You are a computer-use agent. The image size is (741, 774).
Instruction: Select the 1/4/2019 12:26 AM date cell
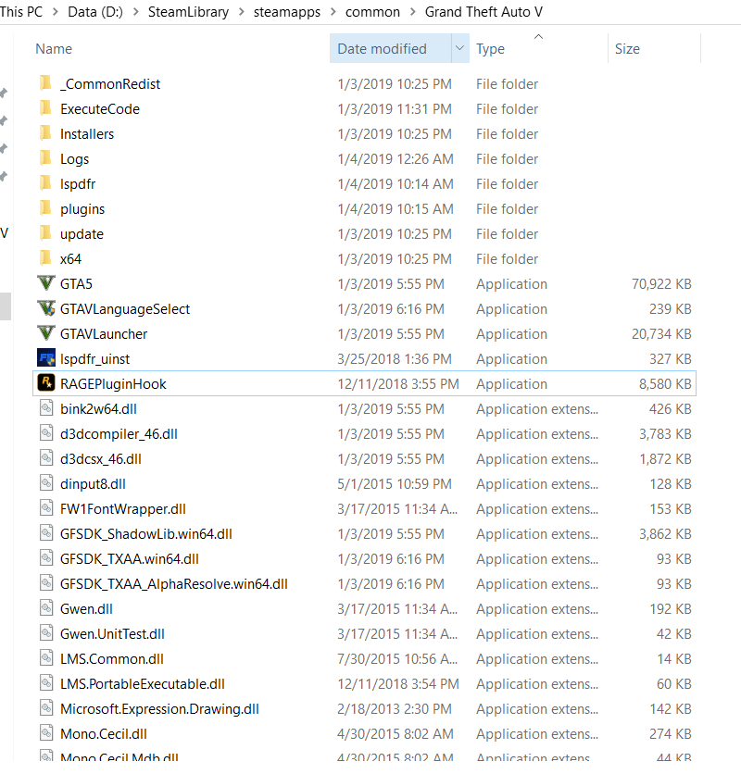(396, 159)
